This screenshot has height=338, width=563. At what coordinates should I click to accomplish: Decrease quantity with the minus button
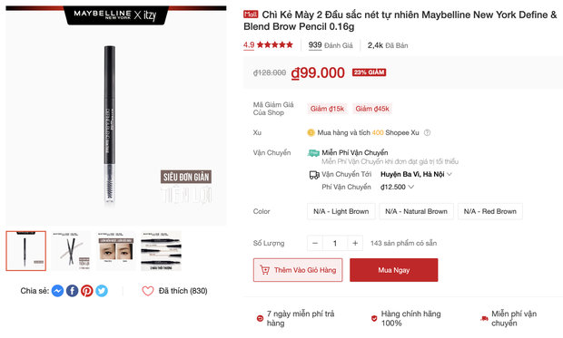click(x=315, y=244)
